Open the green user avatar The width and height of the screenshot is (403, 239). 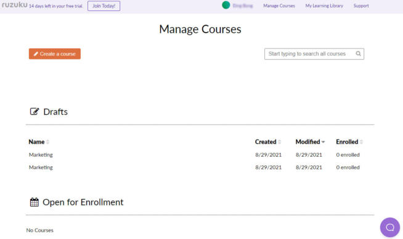point(226,5)
